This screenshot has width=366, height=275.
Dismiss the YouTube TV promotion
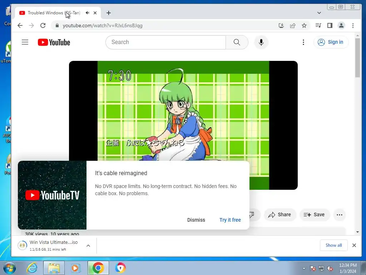point(196,220)
